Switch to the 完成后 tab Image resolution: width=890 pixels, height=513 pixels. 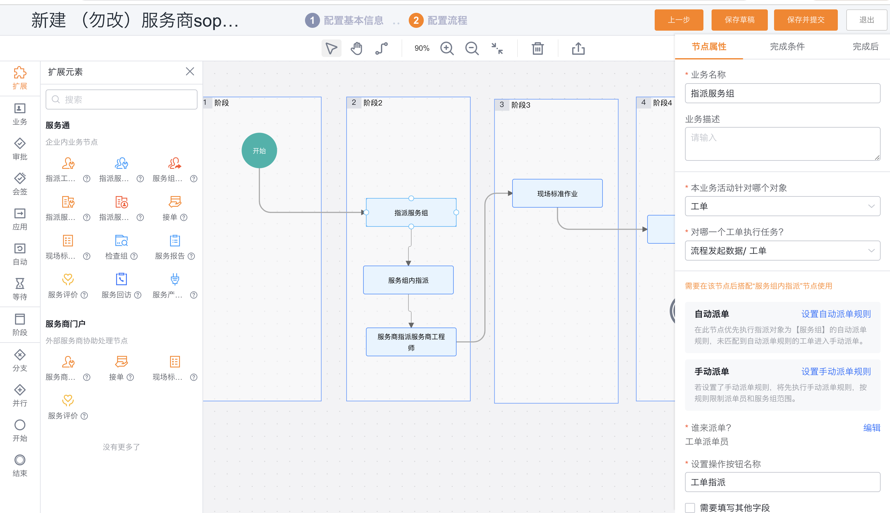pos(865,47)
